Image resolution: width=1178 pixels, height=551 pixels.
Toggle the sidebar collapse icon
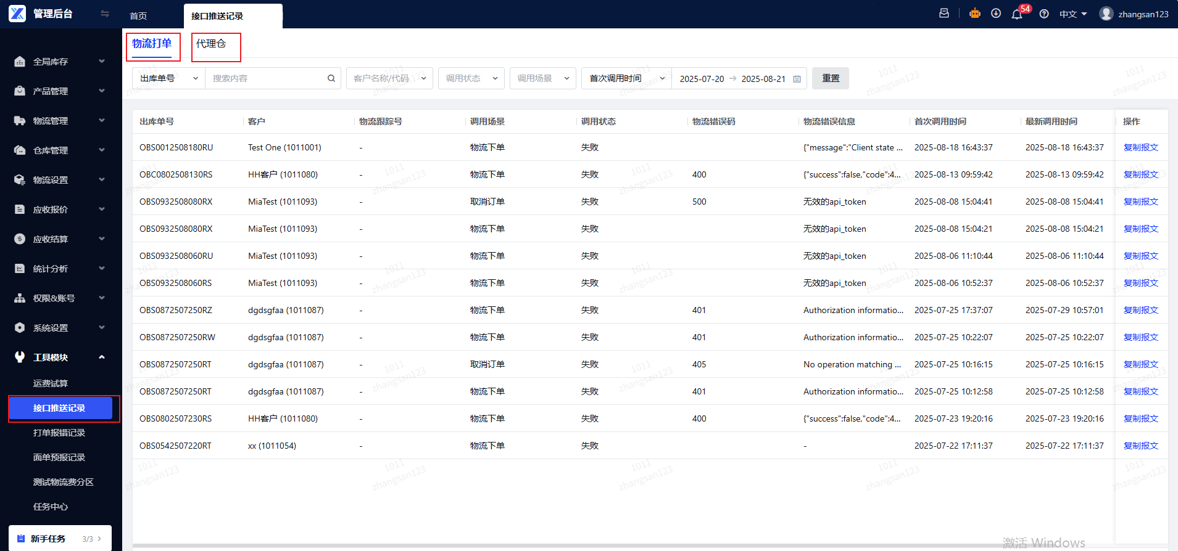coord(105,14)
